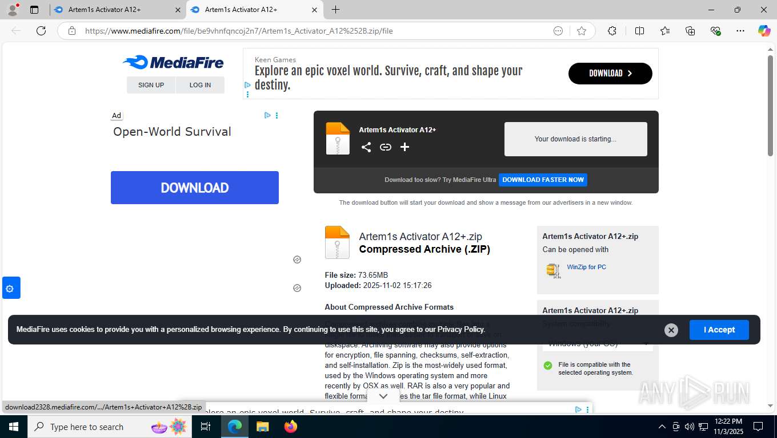Viewport: 777px width, 438px height.
Task: Click the SIGN UP button
Action: 151,85
